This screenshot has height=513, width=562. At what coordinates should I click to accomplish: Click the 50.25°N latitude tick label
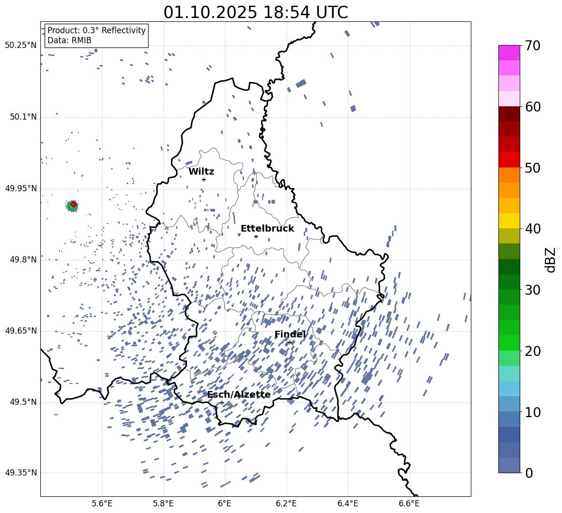(x=21, y=46)
